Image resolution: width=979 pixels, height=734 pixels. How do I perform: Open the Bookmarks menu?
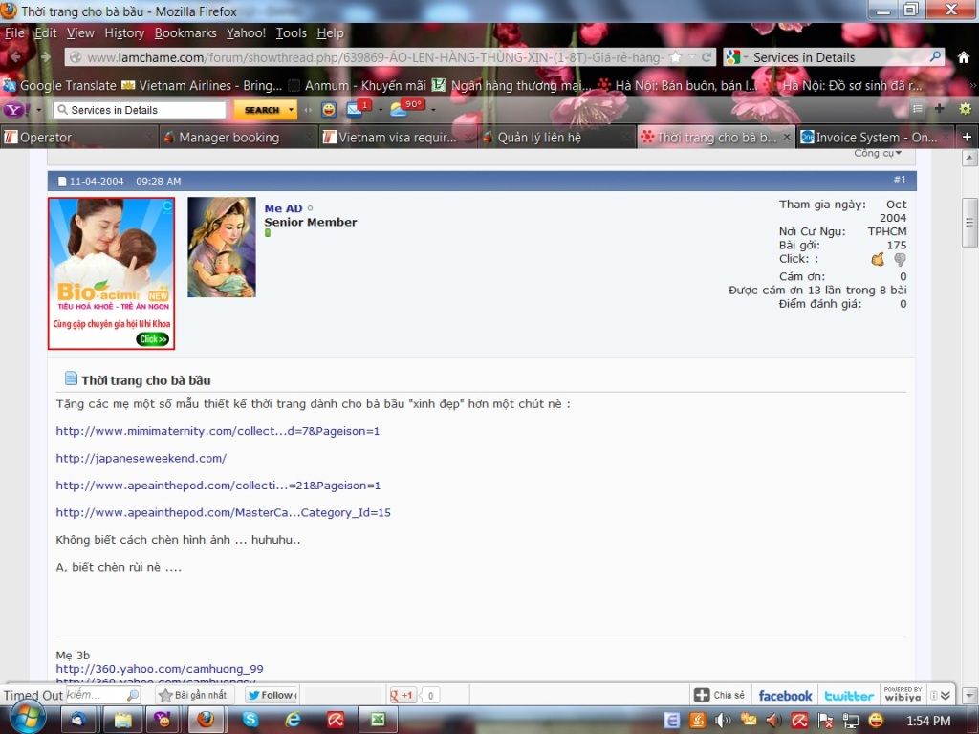pos(185,32)
